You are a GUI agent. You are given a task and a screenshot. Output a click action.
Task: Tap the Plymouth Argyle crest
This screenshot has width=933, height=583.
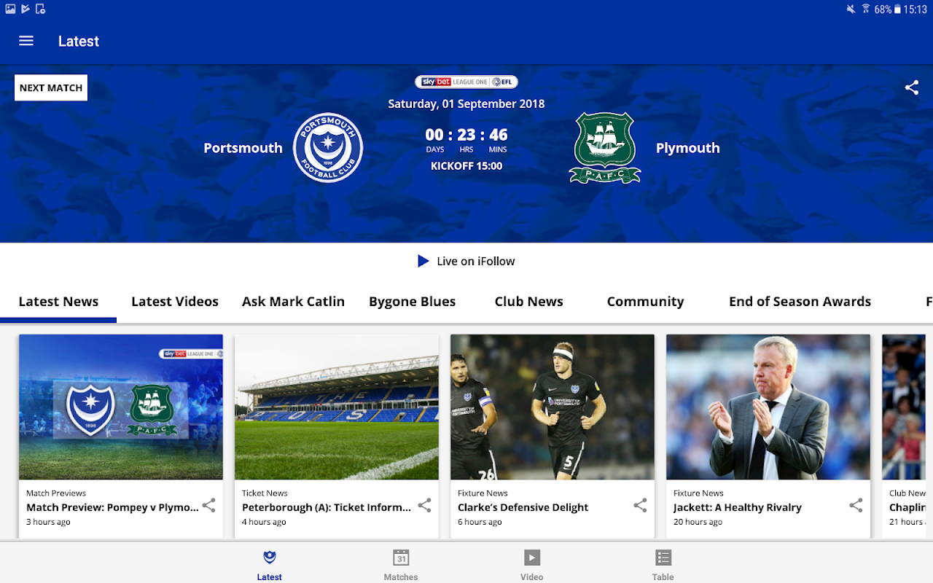click(605, 148)
